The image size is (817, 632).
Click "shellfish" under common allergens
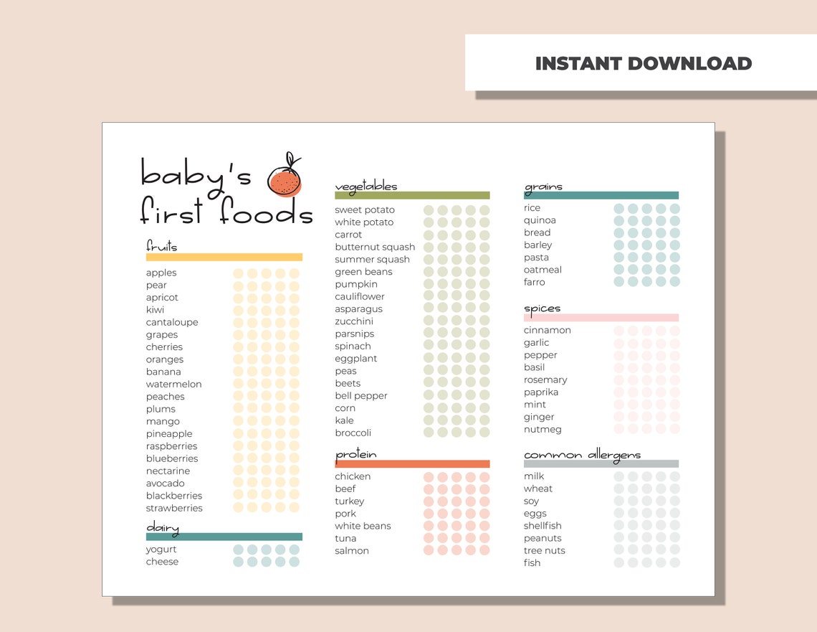click(x=543, y=526)
